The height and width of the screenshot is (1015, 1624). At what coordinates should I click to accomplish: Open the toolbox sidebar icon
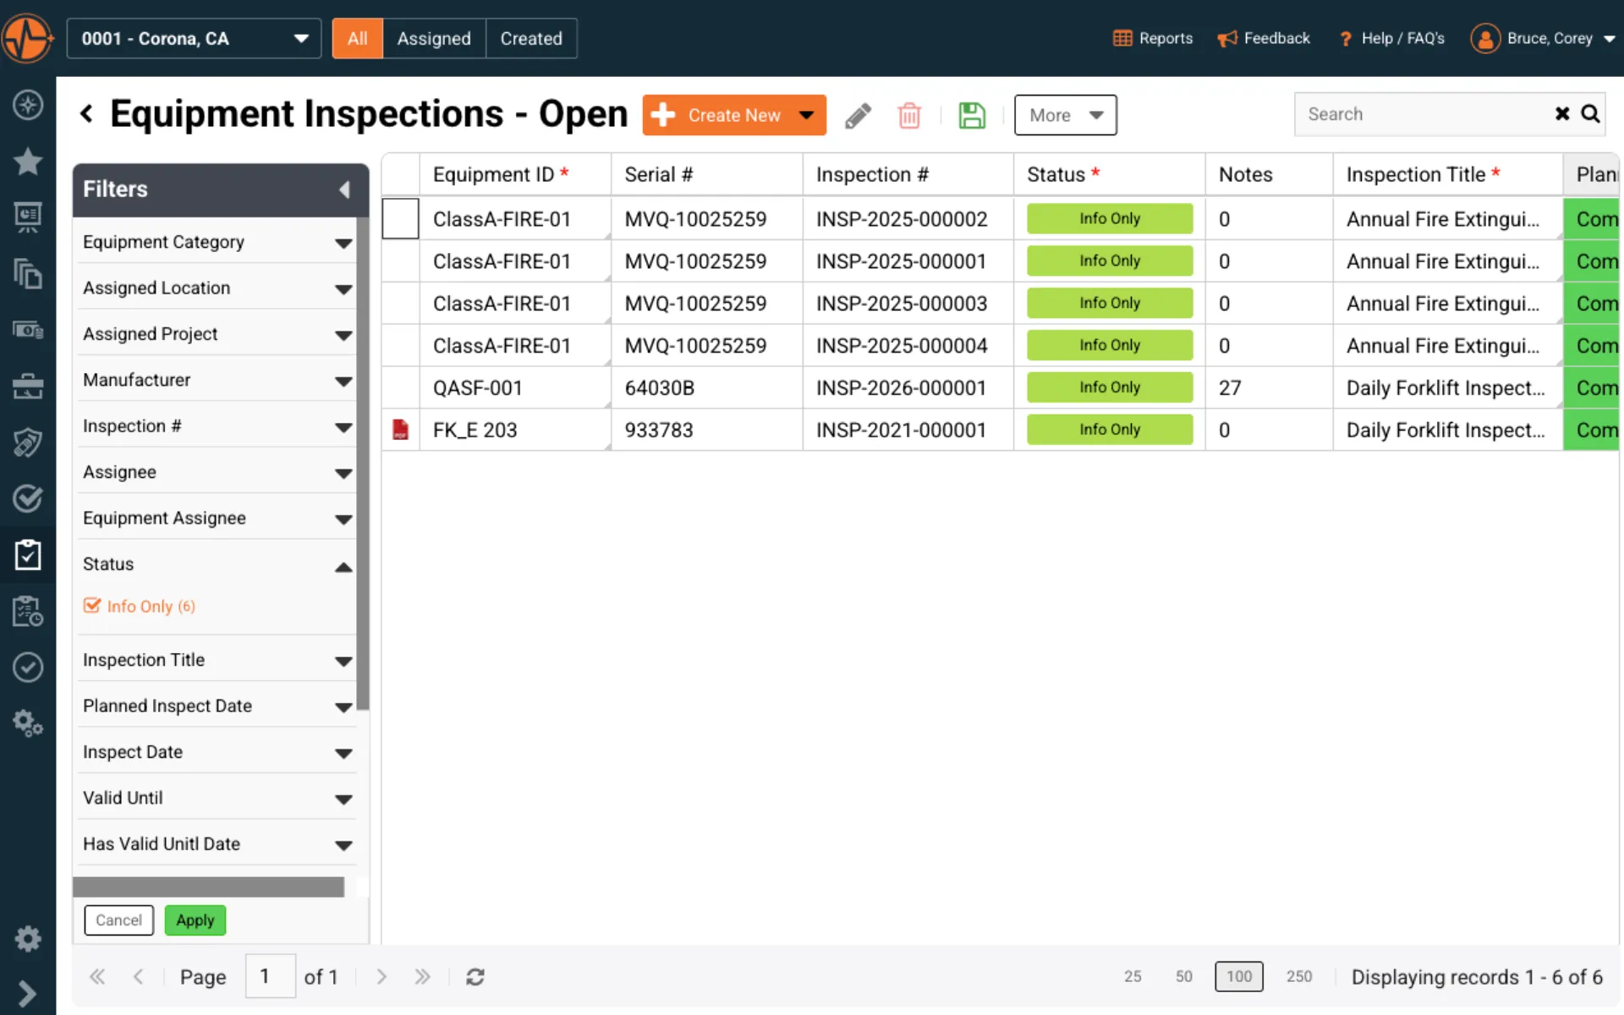click(x=28, y=387)
